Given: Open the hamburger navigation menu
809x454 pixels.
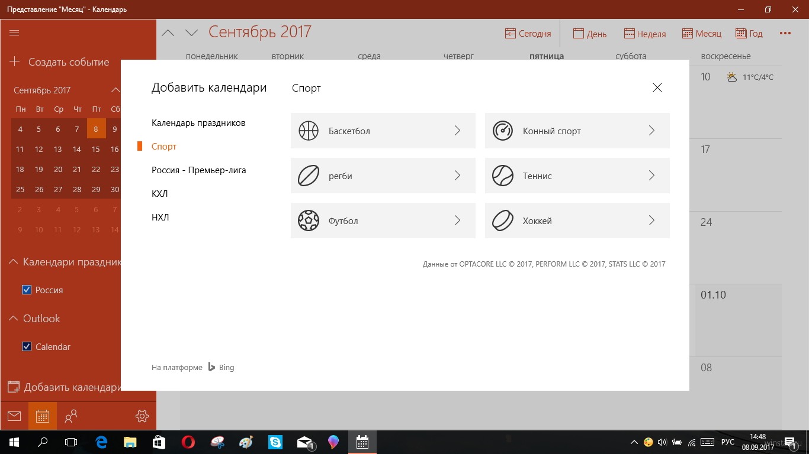Looking at the screenshot, I should tap(14, 33).
